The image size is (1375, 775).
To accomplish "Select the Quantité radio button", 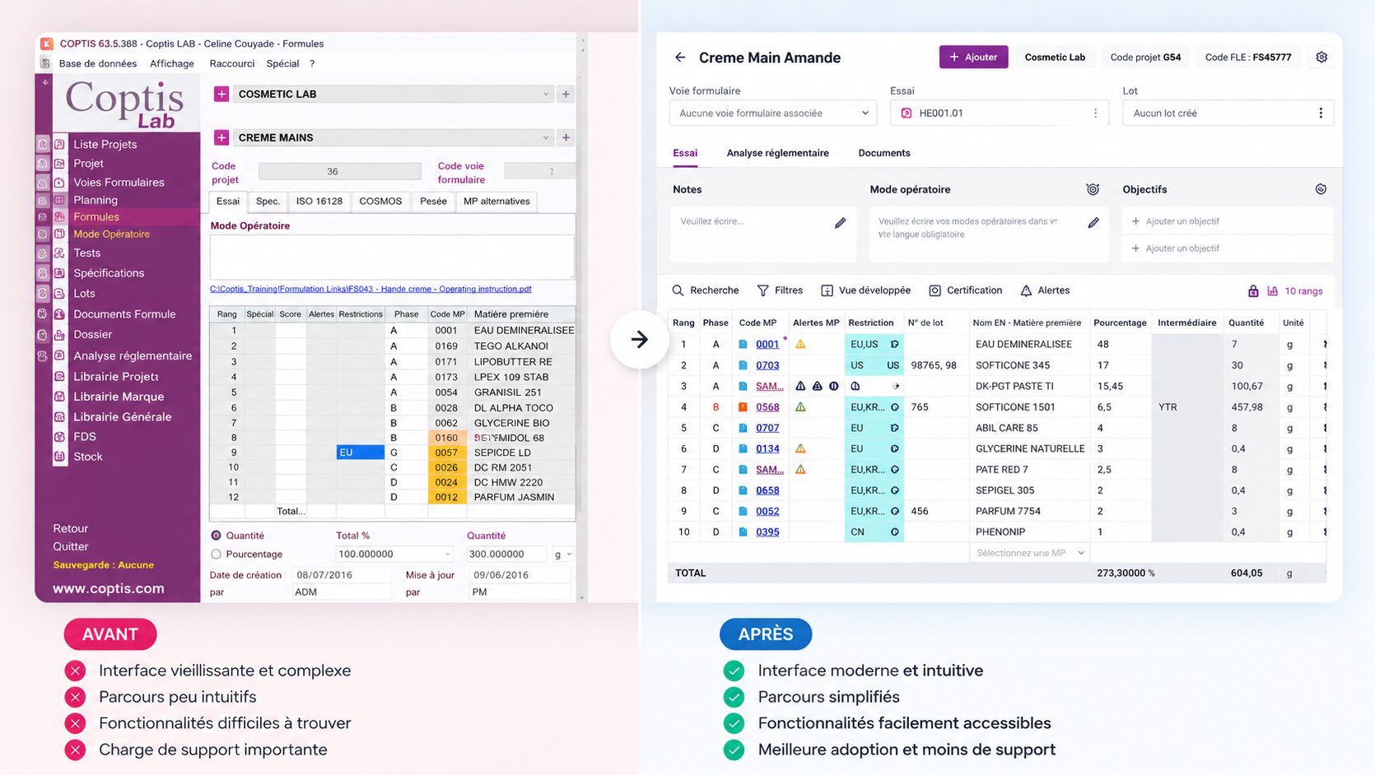I will [216, 536].
